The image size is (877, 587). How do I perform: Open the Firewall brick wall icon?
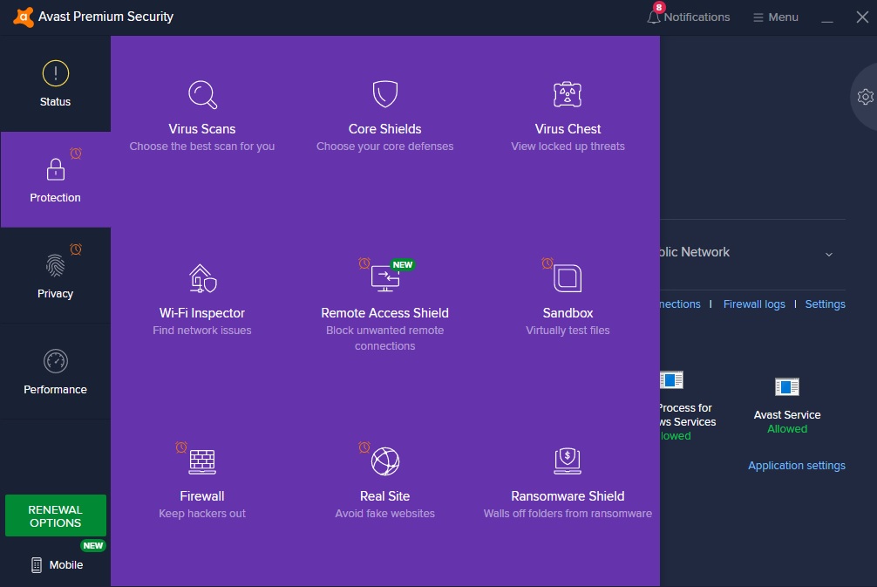click(x=202, y=461)
